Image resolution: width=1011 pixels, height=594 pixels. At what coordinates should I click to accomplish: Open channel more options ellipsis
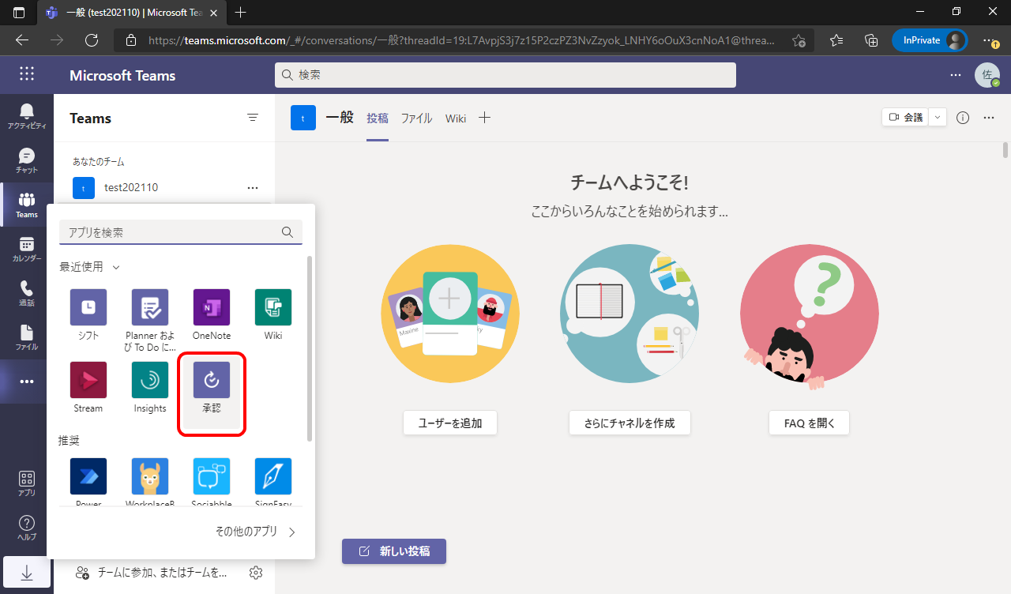click(x=989, y=118)
